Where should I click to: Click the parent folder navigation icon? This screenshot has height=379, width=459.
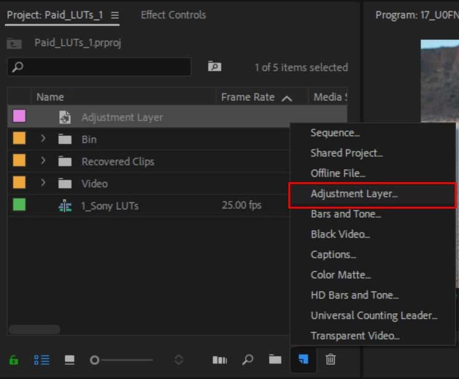(x=14, y=43)
